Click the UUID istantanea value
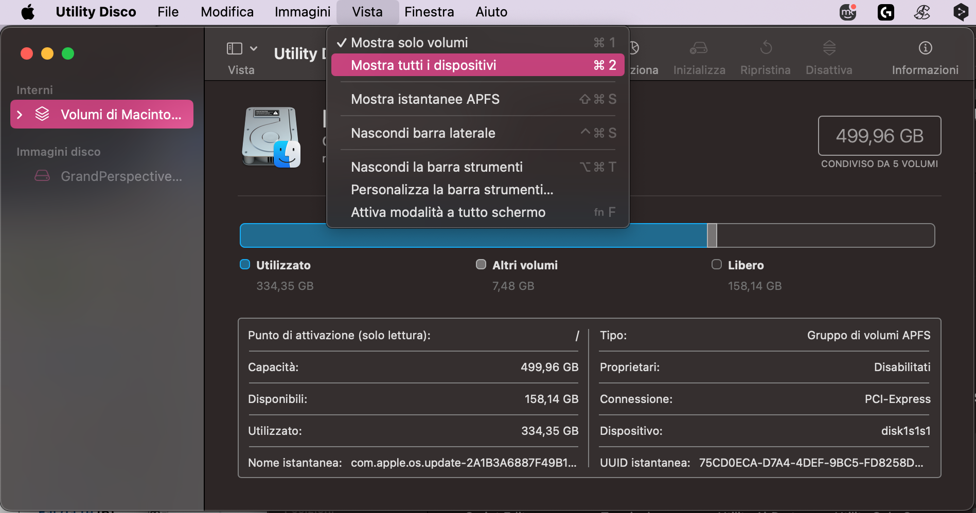The image size is (976, 513). (811, 463)
